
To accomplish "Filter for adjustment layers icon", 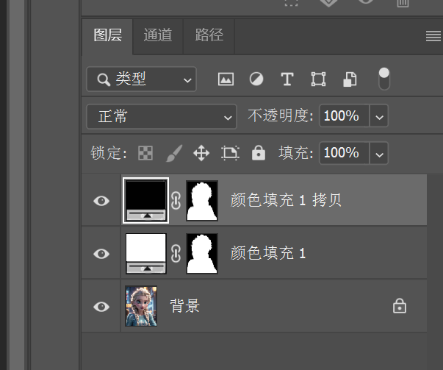I will coord(256,79).
